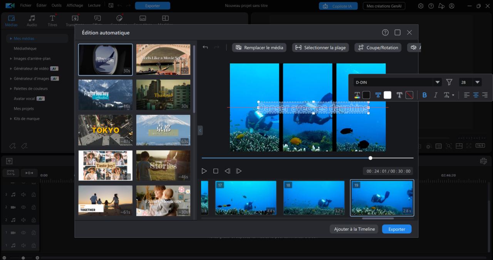Open the font size 28 dropdown
This screenshot has width=493, height=260.
click(478, 82)
